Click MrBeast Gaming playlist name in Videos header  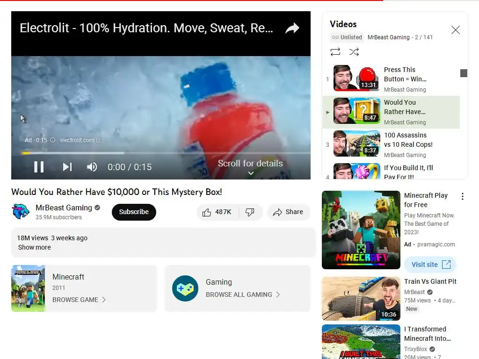pyautogui.click(x=389, y=37)
